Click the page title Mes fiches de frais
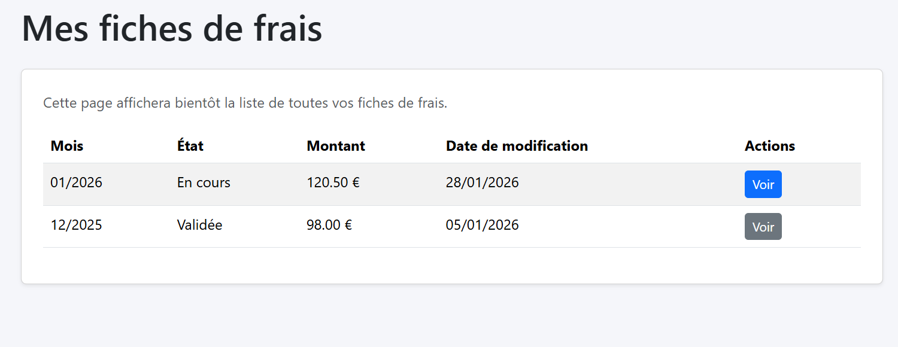Viewport: 898px width, 347px height. point(171,28)
